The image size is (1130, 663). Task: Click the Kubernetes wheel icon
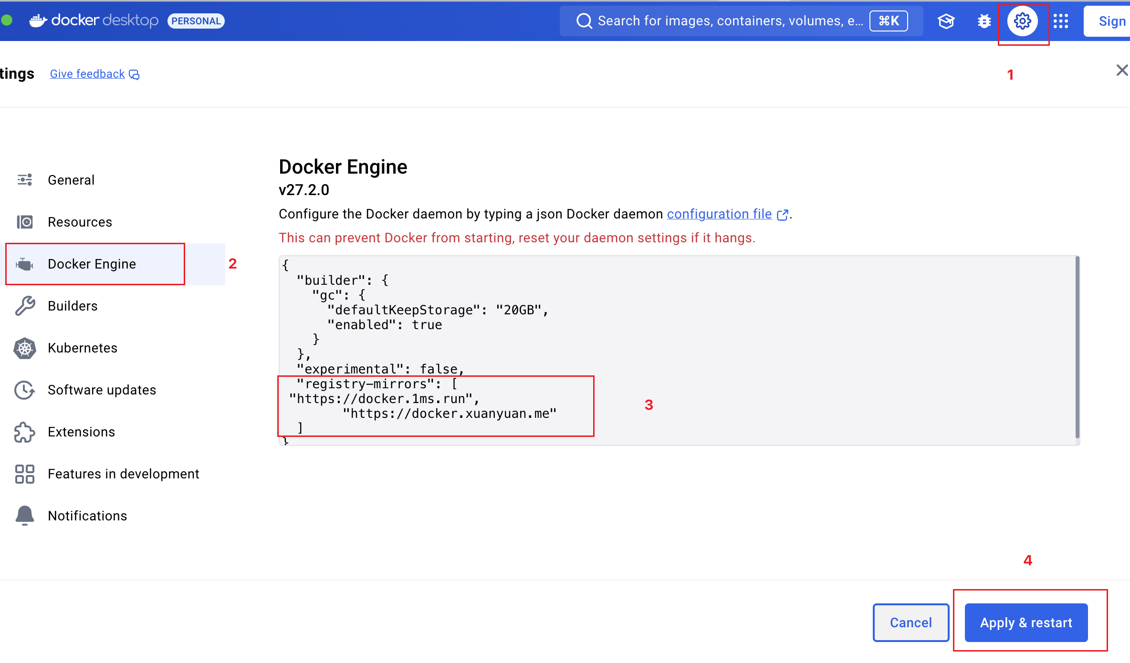pyautogui.click(x=25, y=348)
